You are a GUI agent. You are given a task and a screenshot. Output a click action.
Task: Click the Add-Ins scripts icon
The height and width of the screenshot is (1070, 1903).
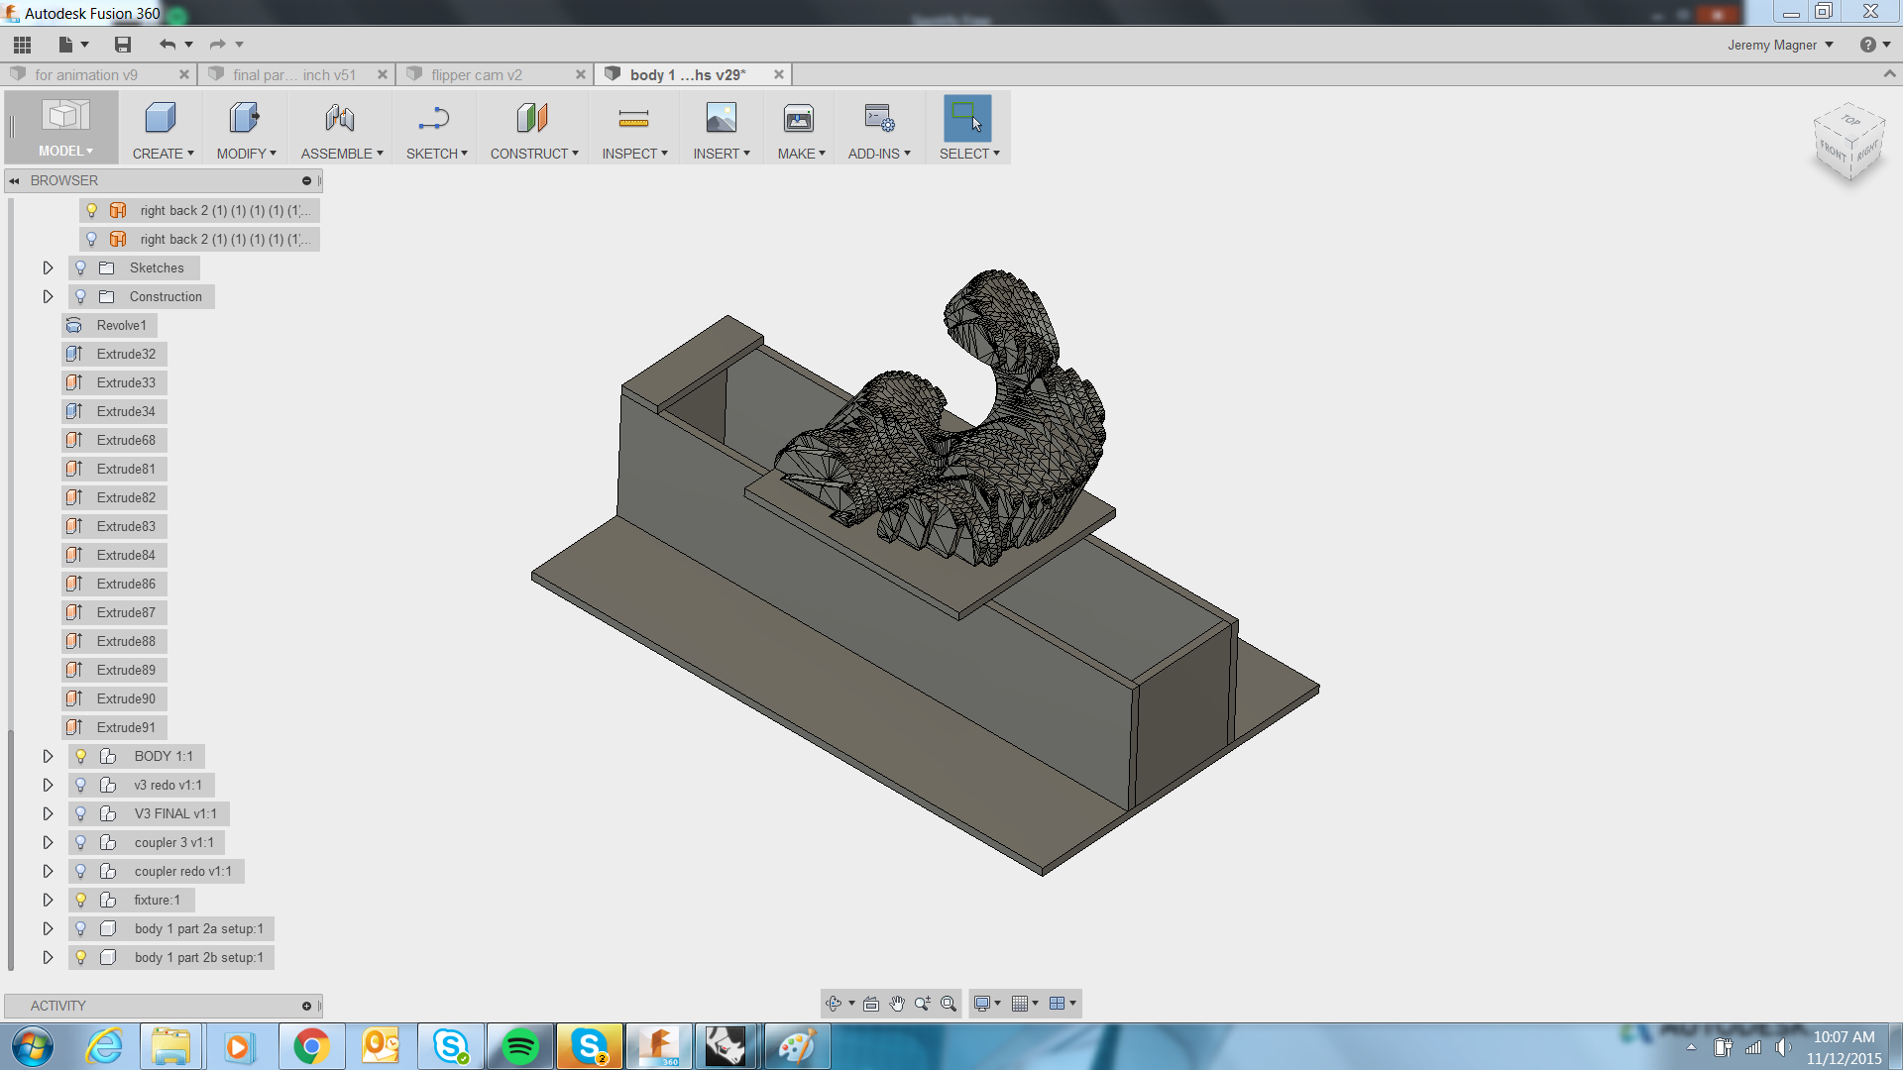[879, 119]
